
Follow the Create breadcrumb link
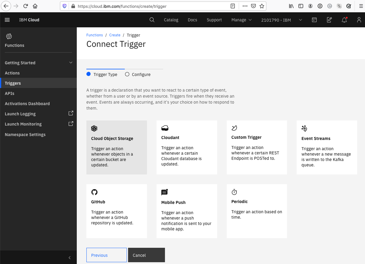tap(115, 35)
